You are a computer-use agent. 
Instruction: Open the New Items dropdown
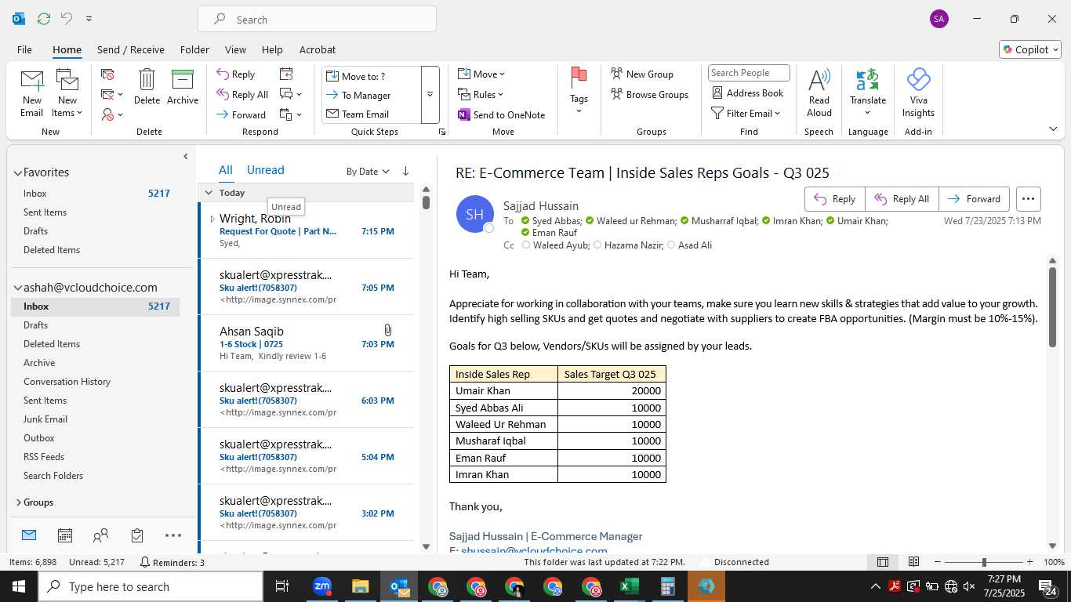(67, 92)
